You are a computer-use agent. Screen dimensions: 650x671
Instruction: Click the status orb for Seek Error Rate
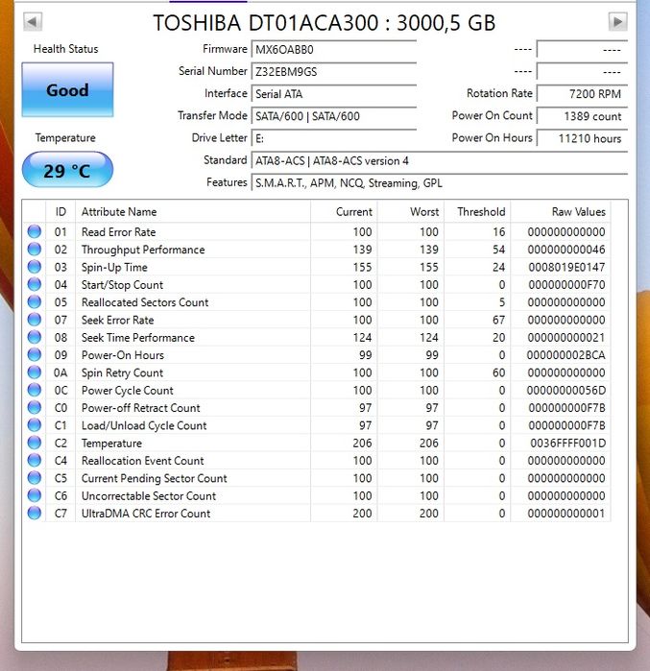[x=35, y=320]
